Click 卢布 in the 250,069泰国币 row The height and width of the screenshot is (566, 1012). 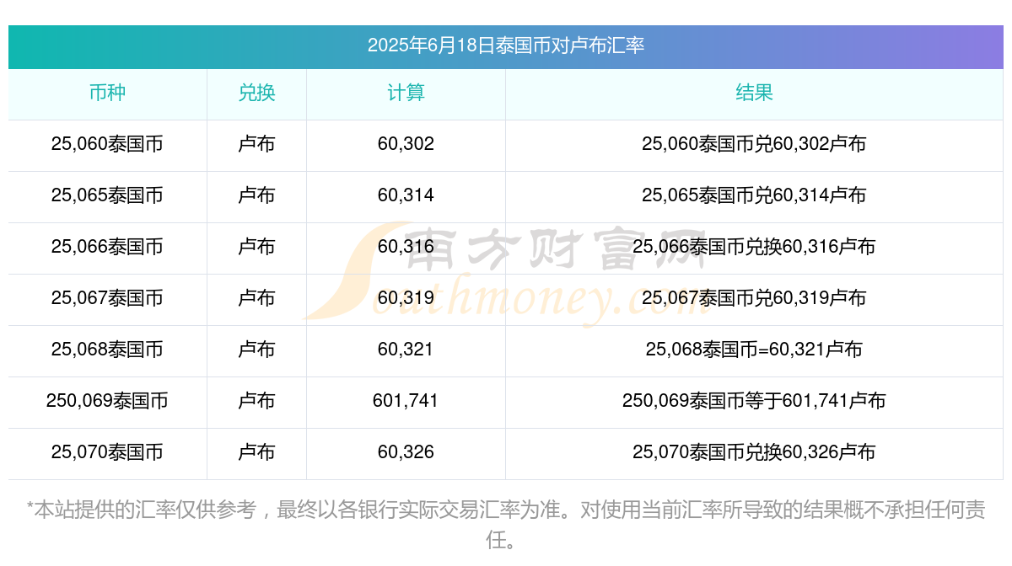tap(256, 401)
